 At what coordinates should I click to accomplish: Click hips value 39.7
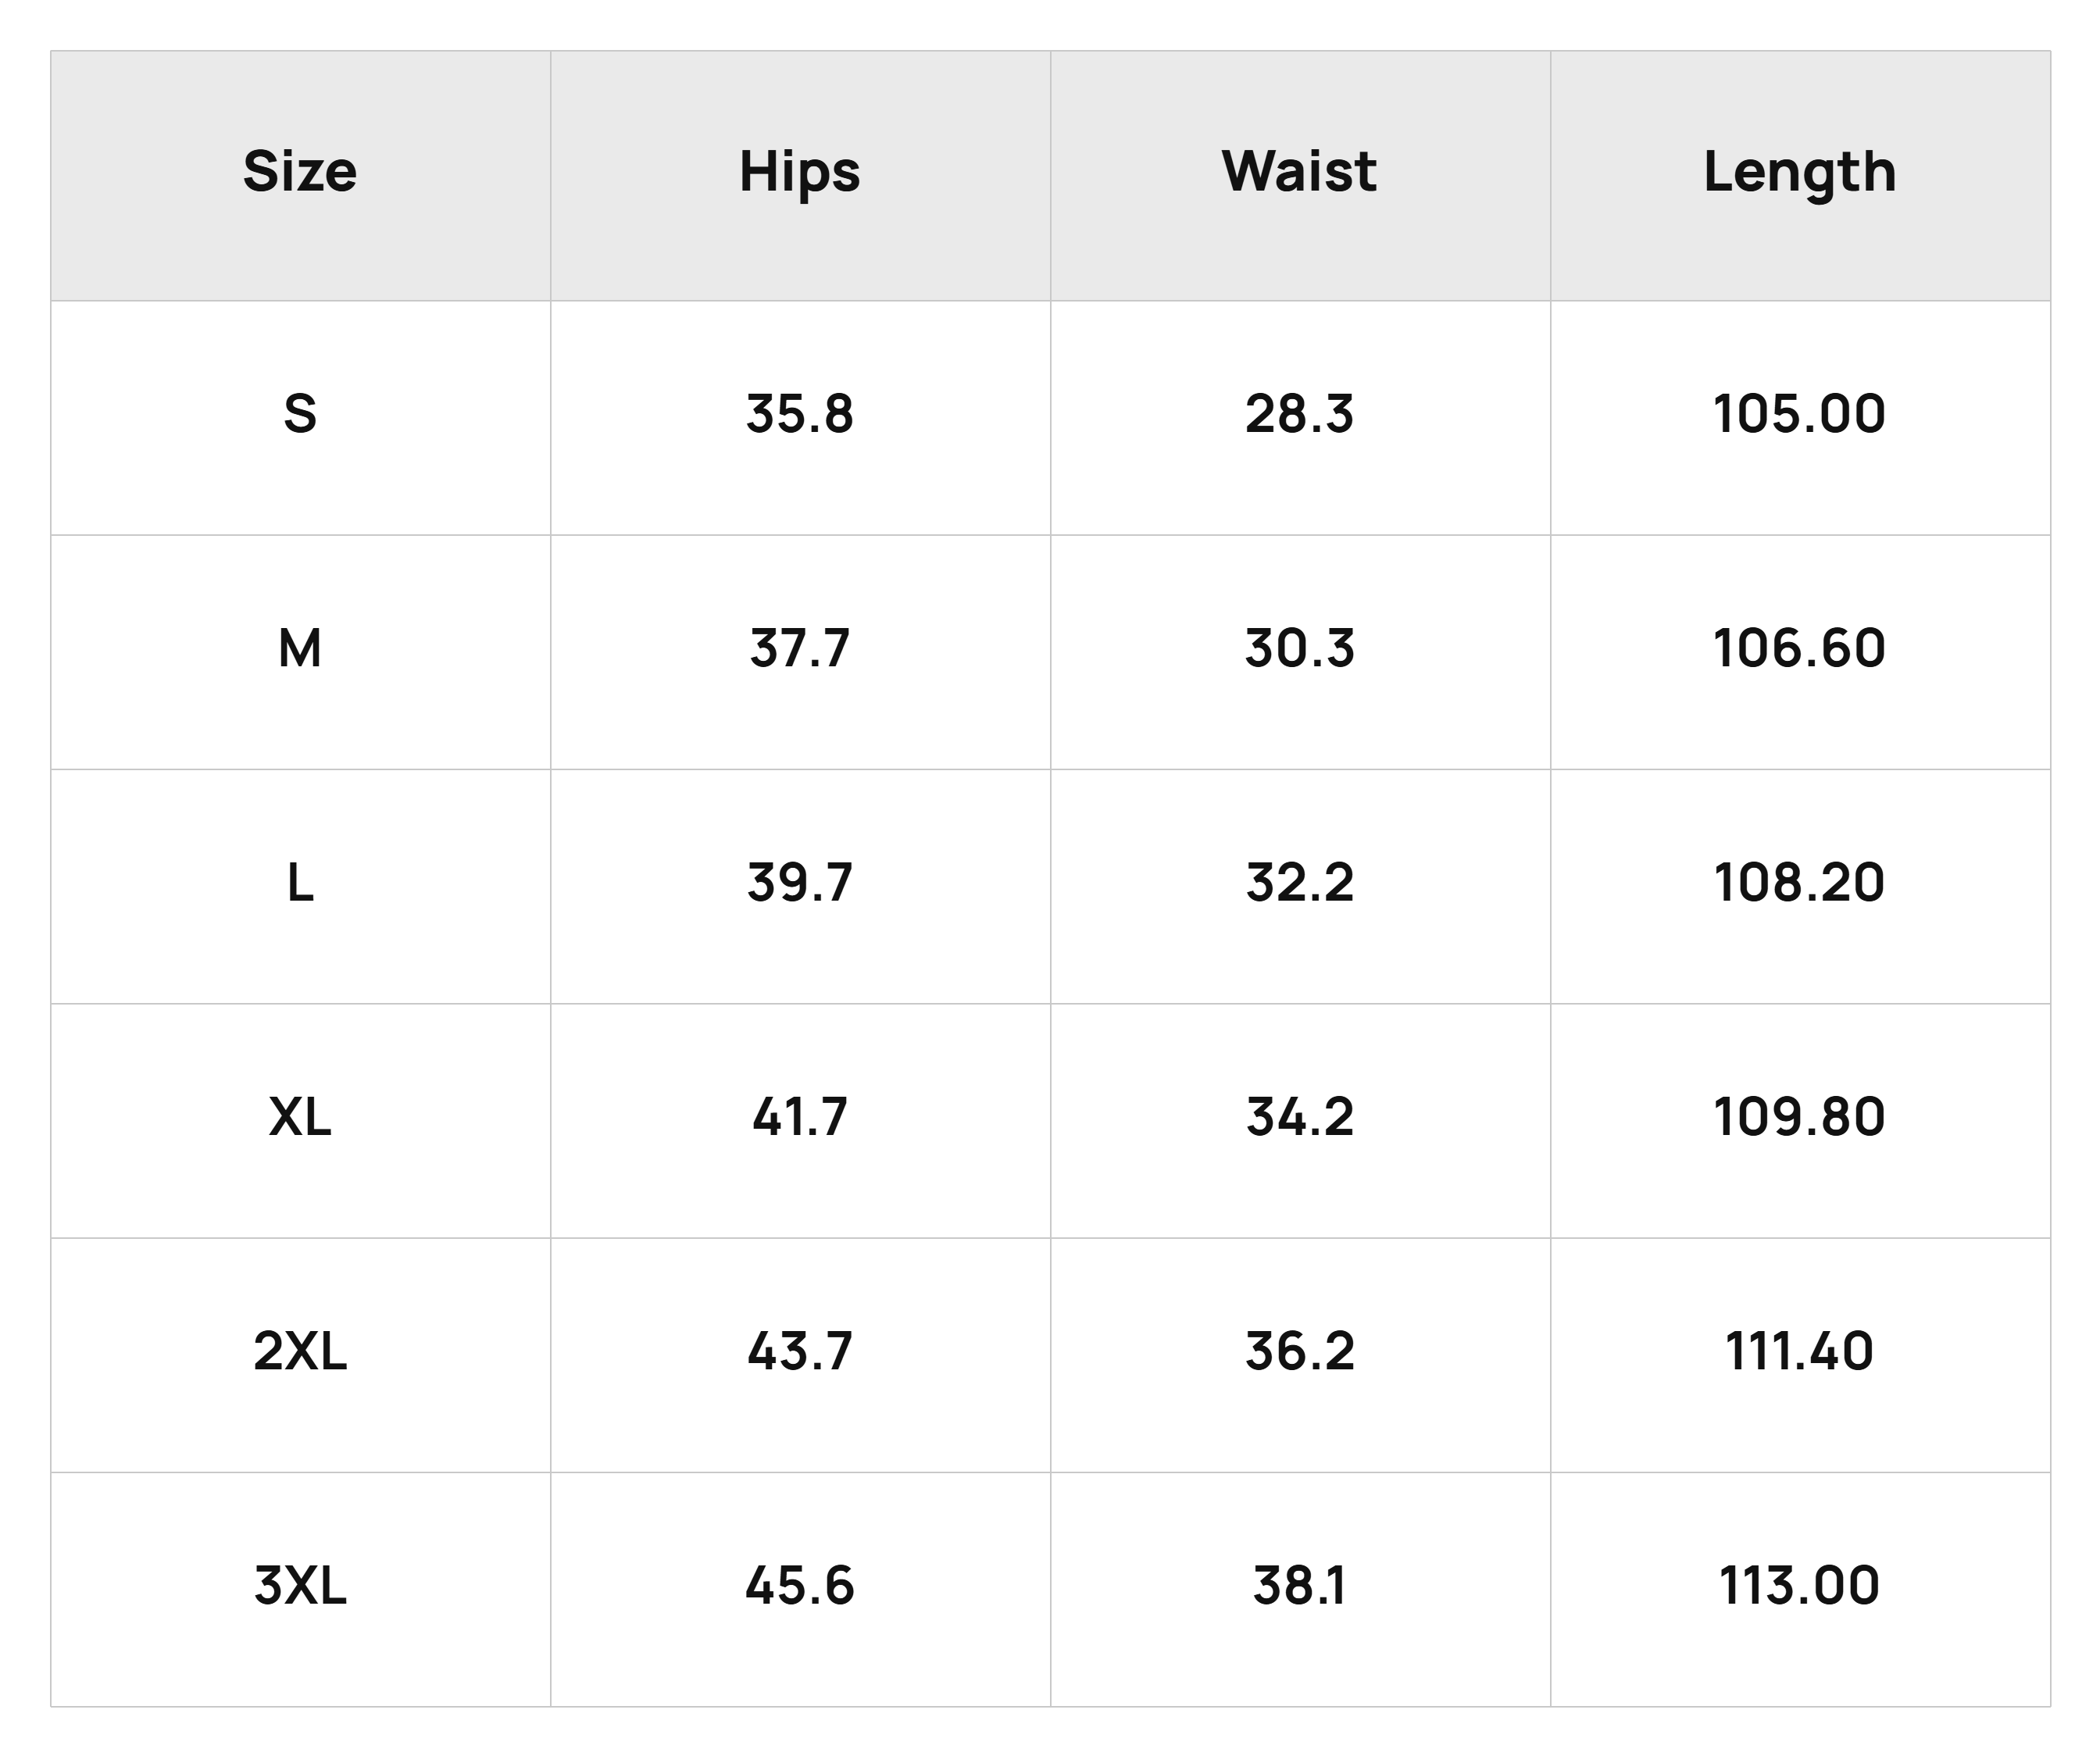[x=800, y=883]
